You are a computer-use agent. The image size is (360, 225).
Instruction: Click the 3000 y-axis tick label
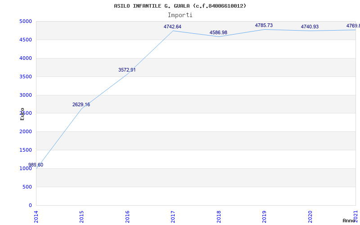point(26,95)
